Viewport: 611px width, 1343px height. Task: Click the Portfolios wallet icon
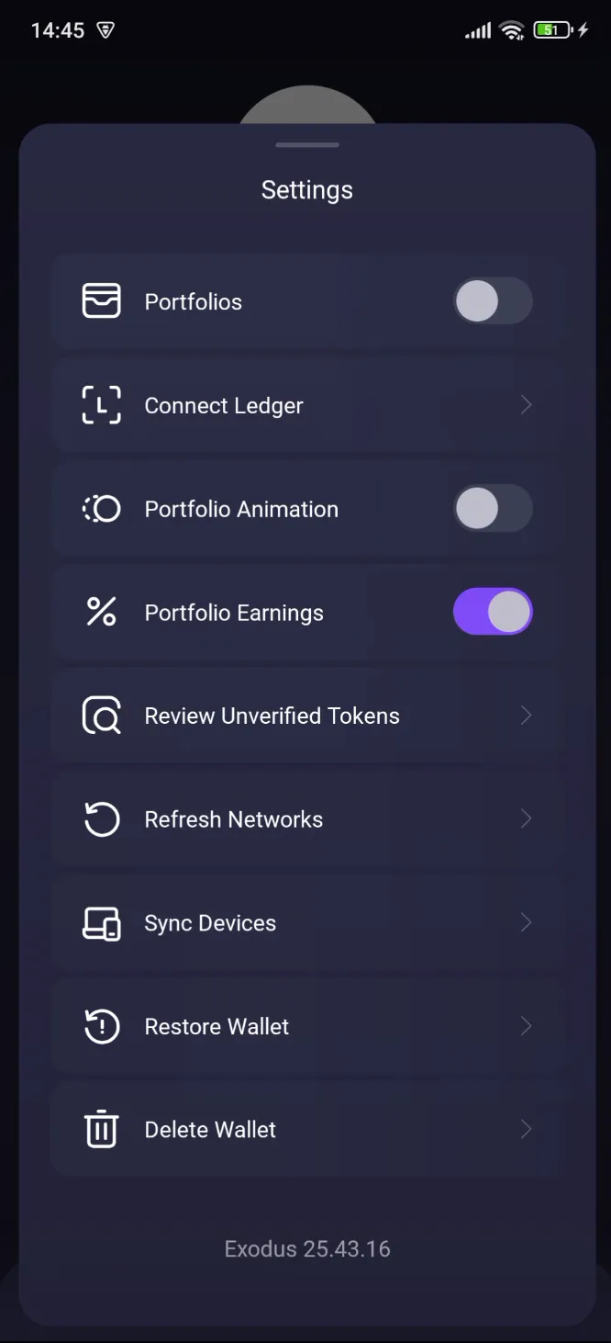[101, 300]
